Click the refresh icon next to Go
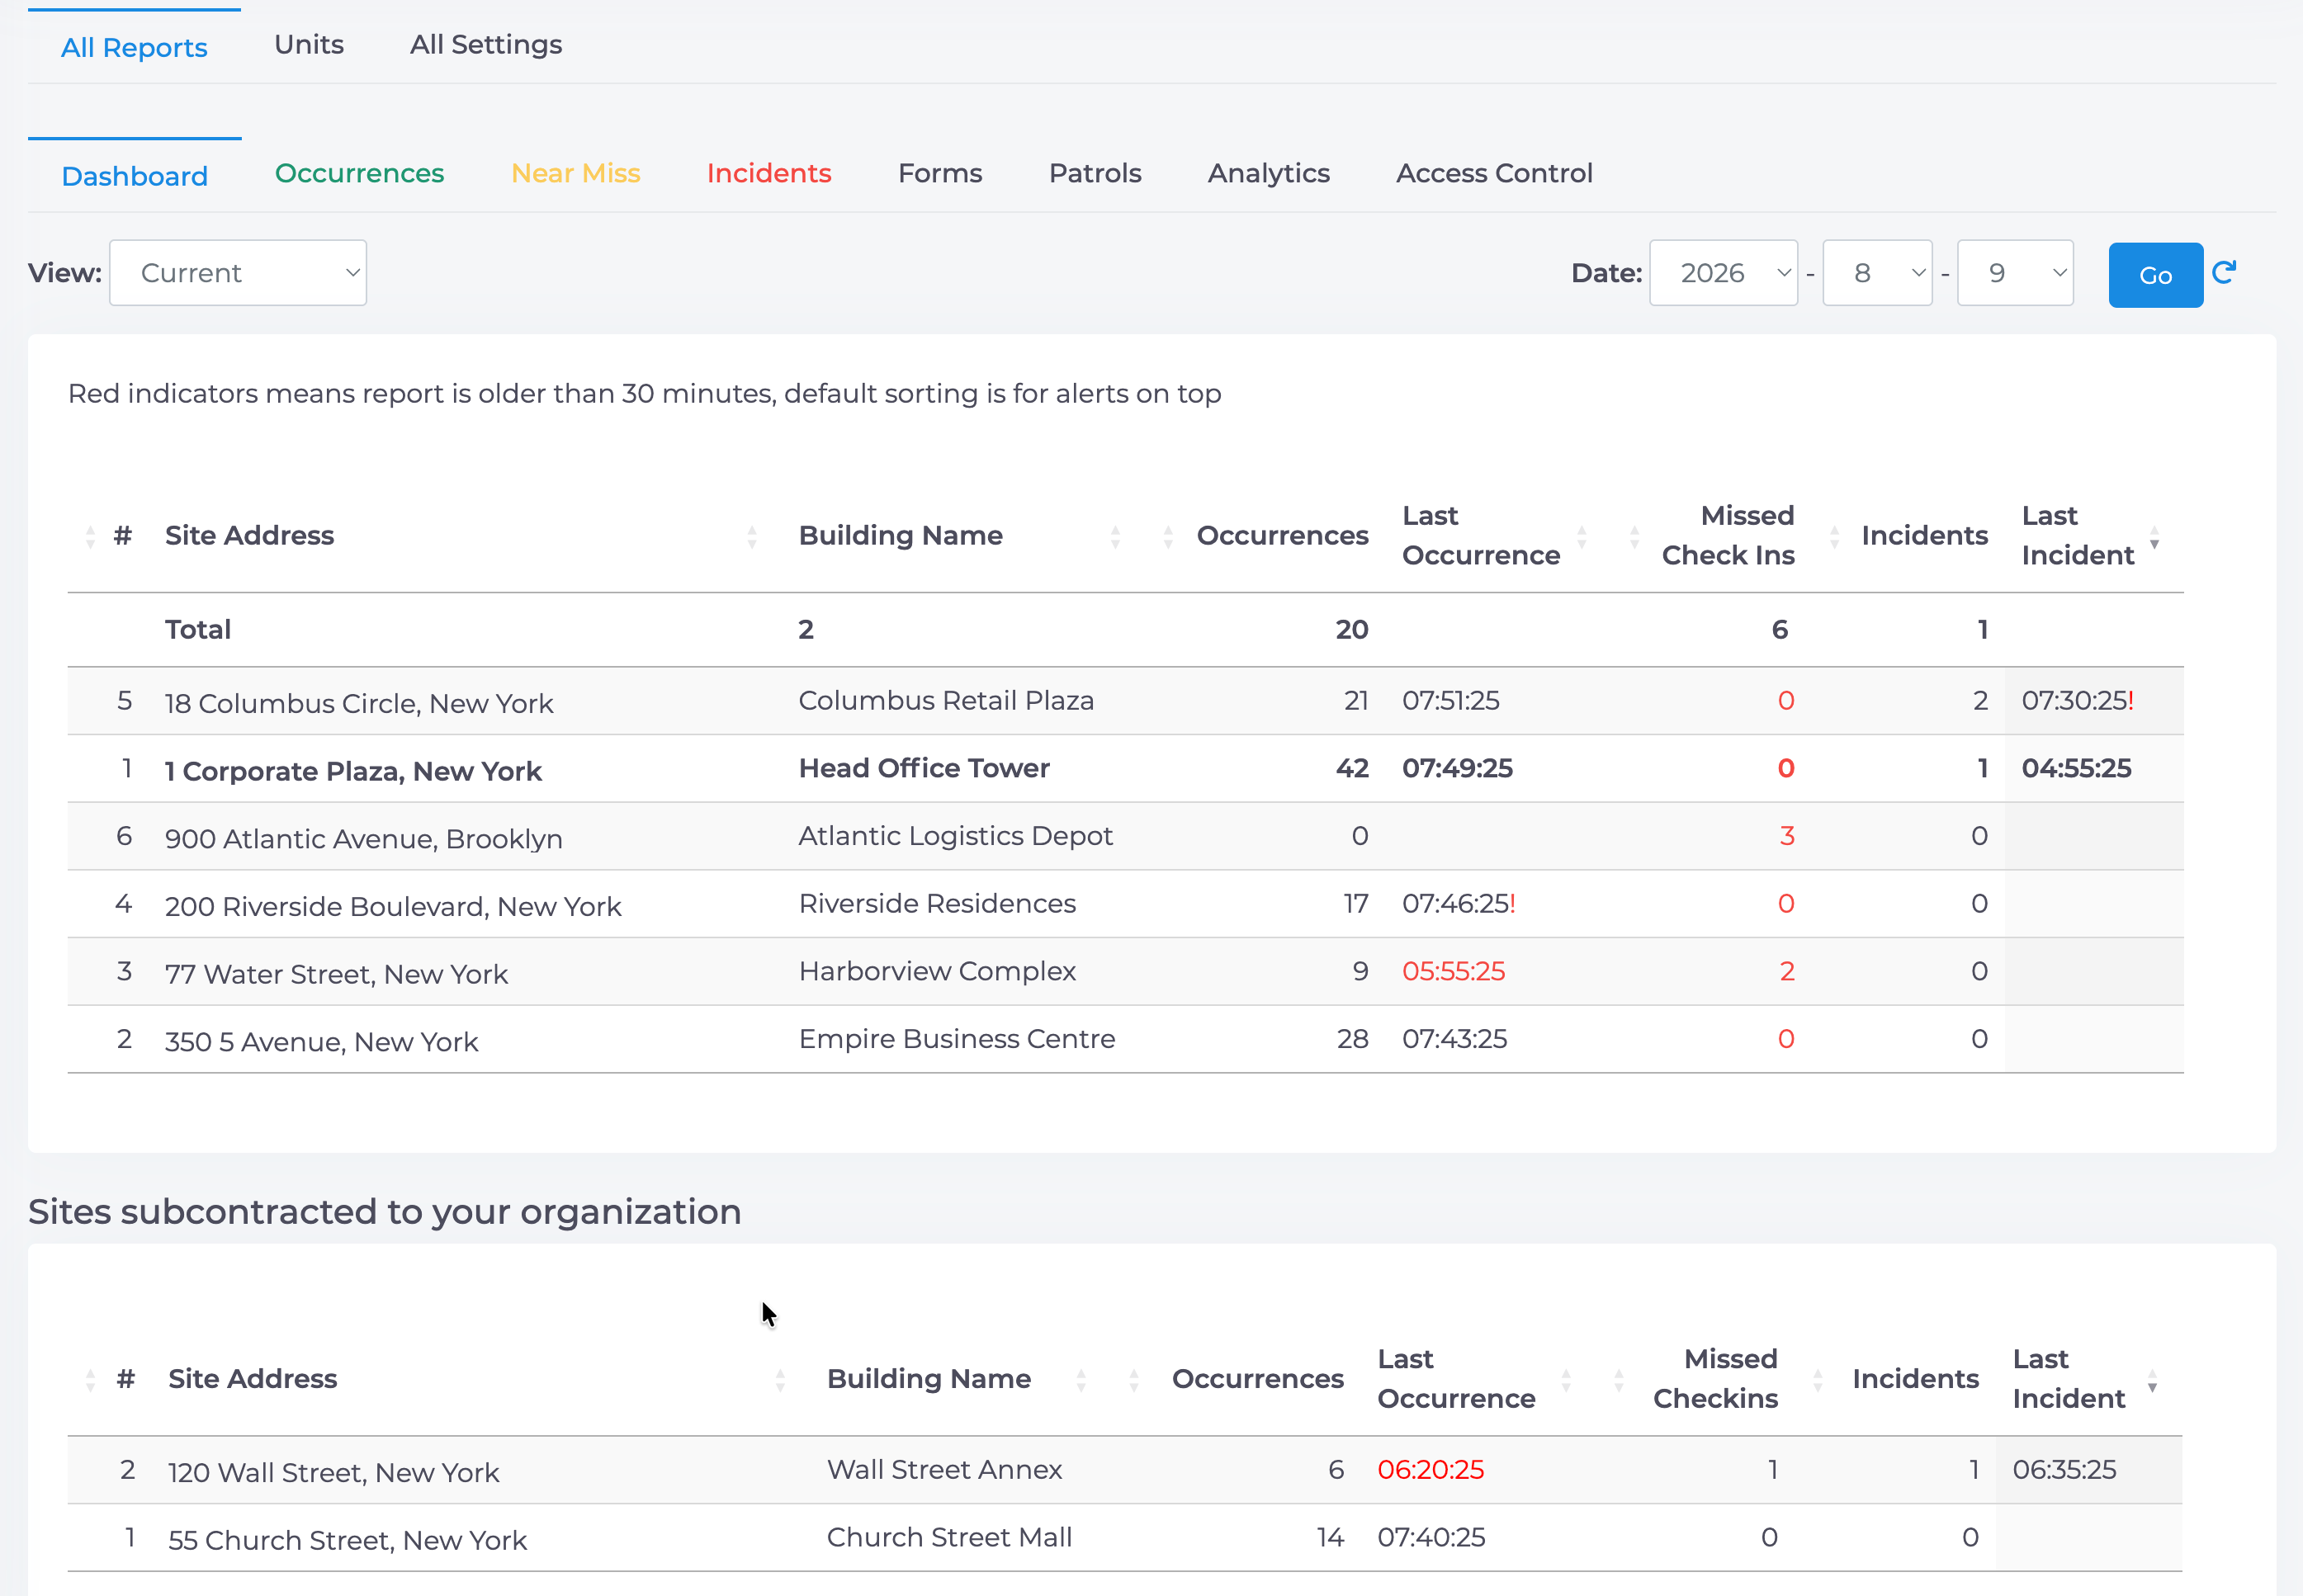This screenshot has height=1596, width=2303. pos(2224,273)
